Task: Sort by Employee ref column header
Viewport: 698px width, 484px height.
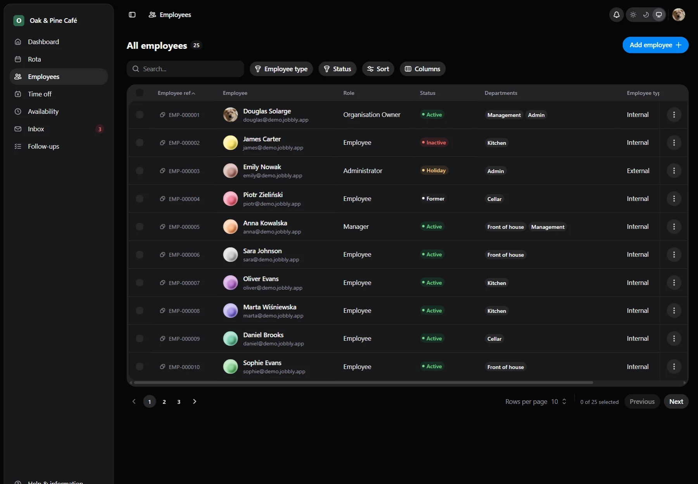Action: tap(176, 93)
